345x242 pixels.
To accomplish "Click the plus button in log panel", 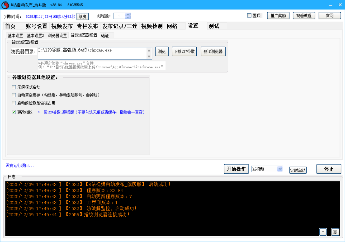I will (323, 232).
